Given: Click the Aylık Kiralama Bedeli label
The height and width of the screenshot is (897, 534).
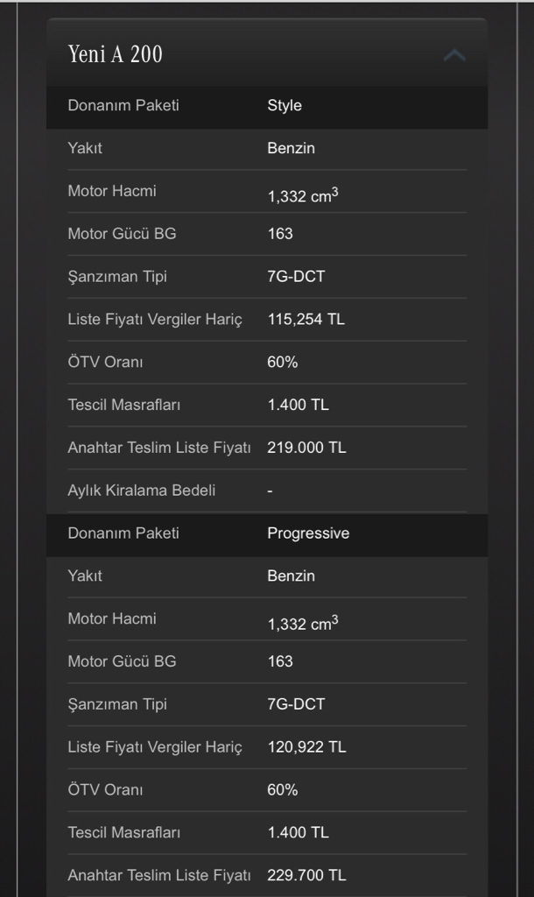Looking at the screenshot, I should [142, 491].
